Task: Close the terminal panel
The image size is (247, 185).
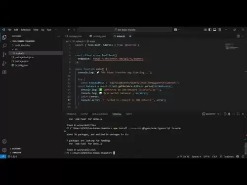Action: [x=243, y=114]
